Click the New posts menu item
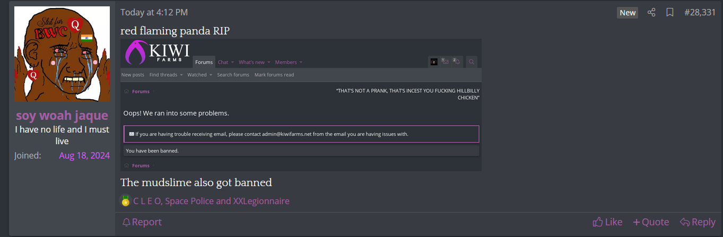Image resolution: width=723 pixels, height=237 pixels. 133,75
